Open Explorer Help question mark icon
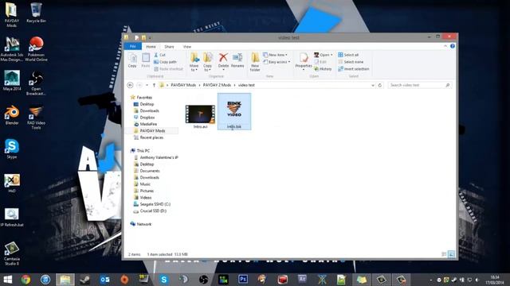This screenshot has height=286, width=510. click(453, 46)
